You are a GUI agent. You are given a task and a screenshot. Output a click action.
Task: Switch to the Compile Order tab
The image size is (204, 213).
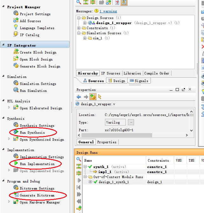[157, 73]
